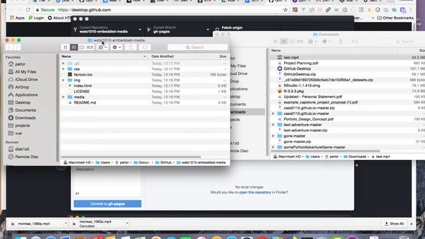Open iCloud Drive in front Finder sidebar
425x239 pixels.
click(23, 80)
